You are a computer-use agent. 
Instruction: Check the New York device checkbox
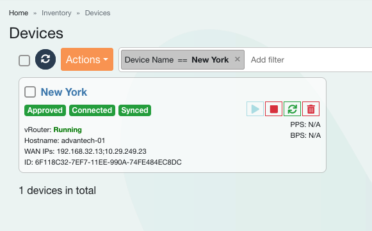point(30,92)
